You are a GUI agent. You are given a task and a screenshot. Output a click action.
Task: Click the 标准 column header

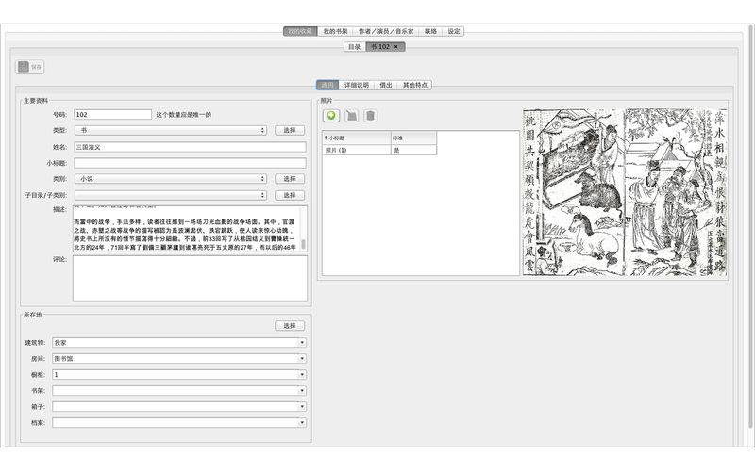click(414, 138)
